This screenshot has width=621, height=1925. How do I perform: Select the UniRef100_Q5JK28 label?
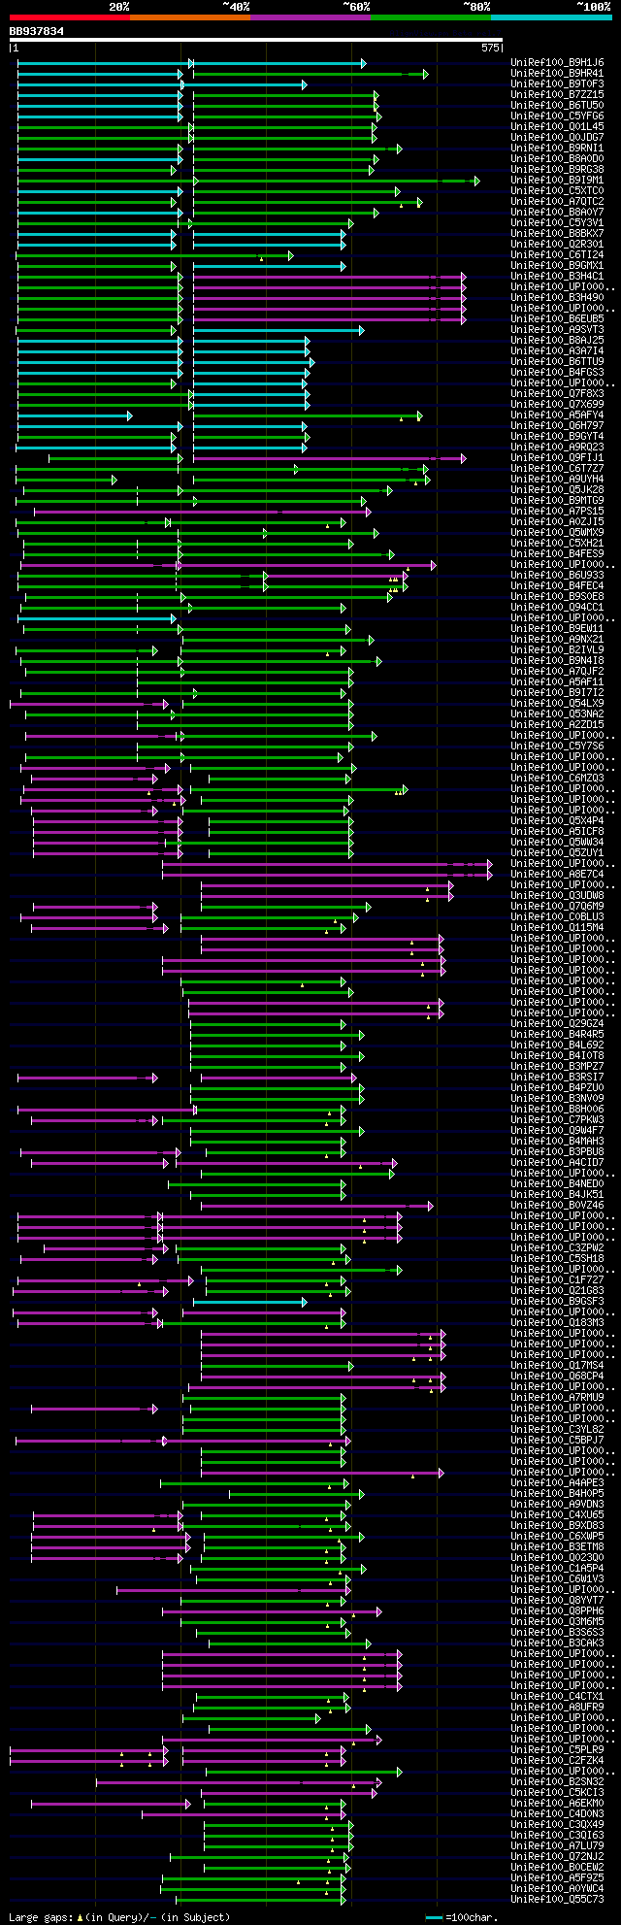pyautogui.click(x=557, y=490)
